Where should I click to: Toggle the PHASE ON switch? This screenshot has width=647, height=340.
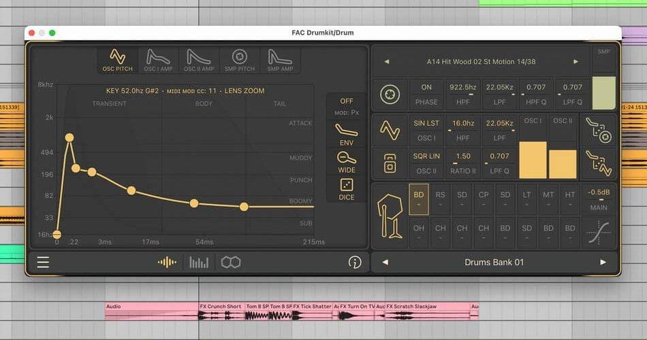click(x=426, y=95)
